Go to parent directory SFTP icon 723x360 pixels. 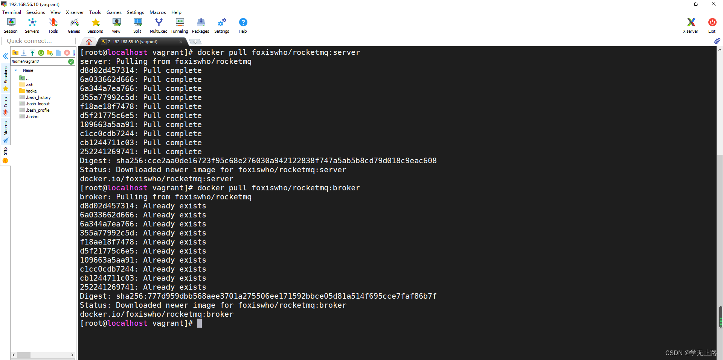coord(15,53)
